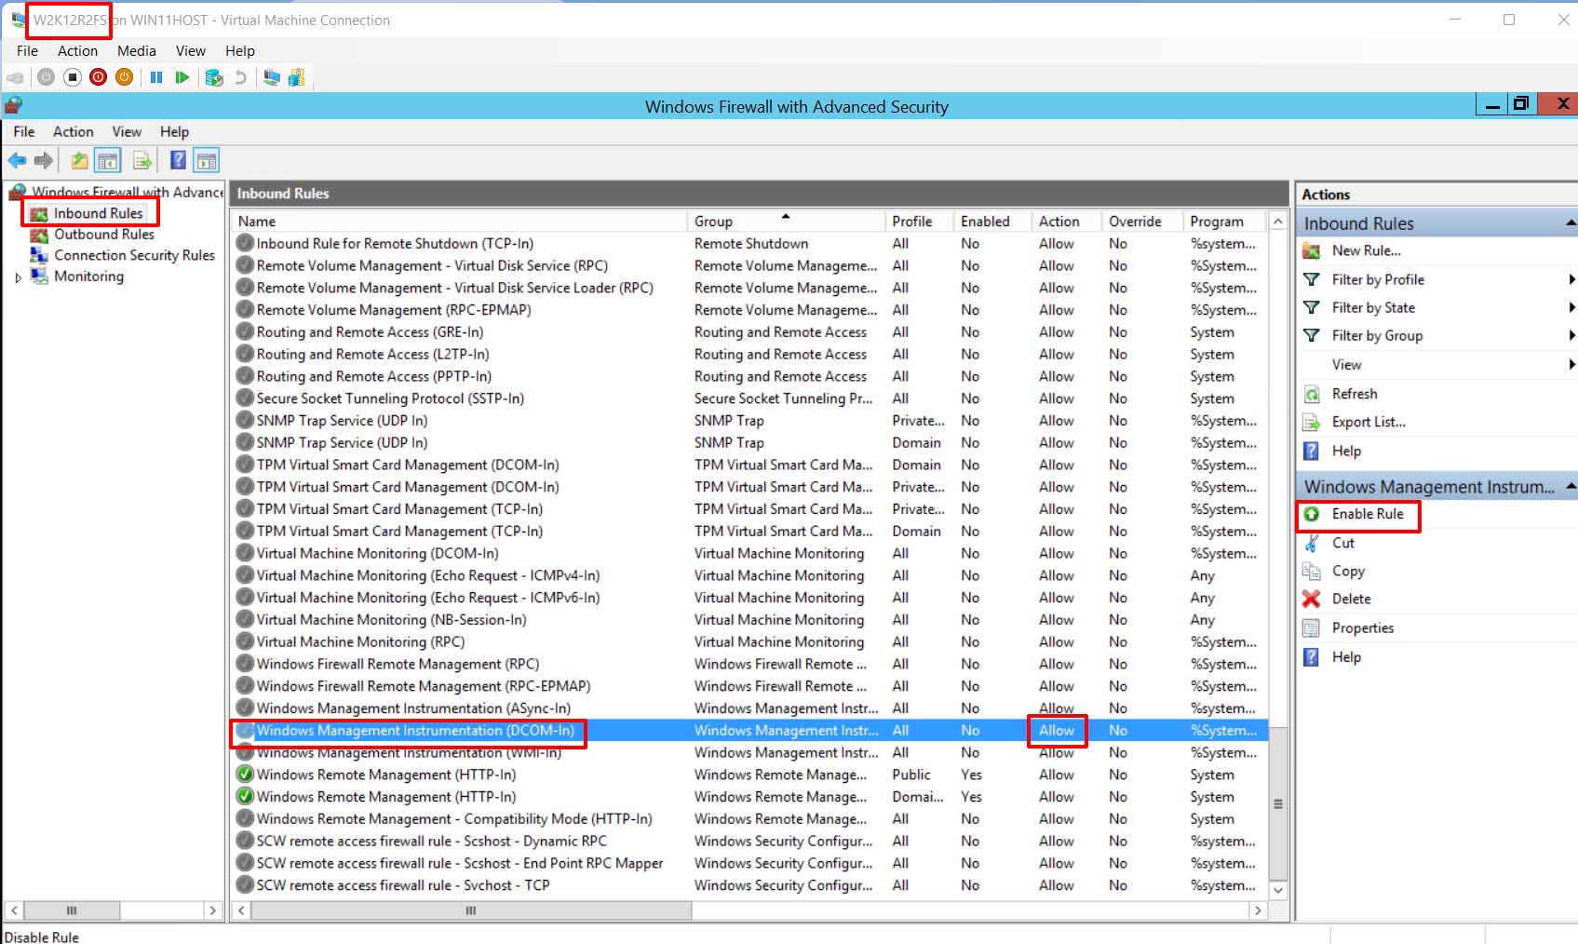Viewport: 1578px width, 944px height.
Task: Turn off the VM with the stop icon
Action: click(x=73, y=77)
